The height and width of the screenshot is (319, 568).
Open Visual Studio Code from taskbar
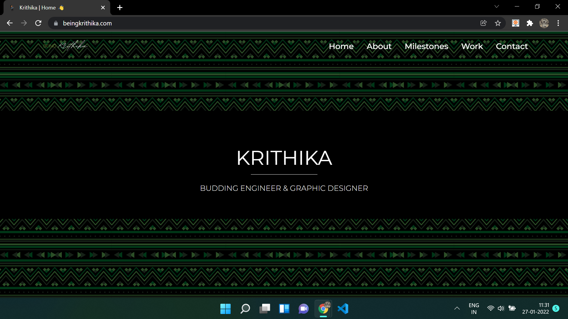coord(343,309)
